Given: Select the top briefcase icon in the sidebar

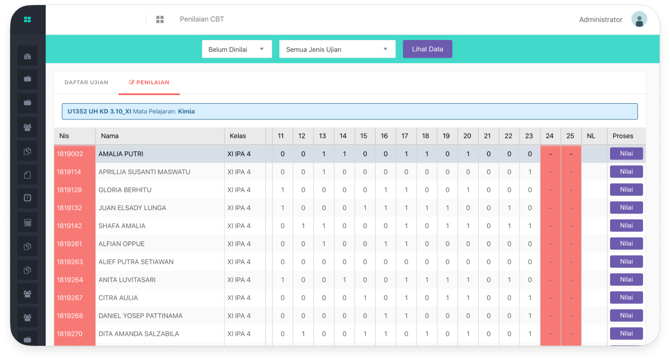Looking at the screenshot, I should [x=27, y=79].
